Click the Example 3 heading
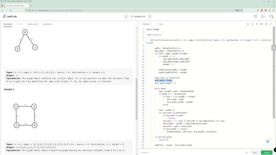 [x=9, y=89]
